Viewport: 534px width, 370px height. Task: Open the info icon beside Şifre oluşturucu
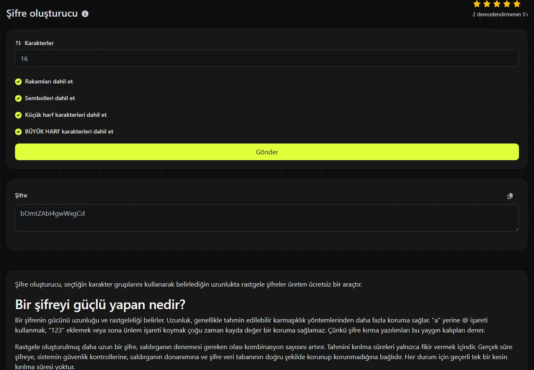[x=85, y=14]
